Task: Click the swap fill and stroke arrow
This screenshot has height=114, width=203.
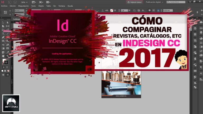Action: pyautogui.click(x=7, y=59)
